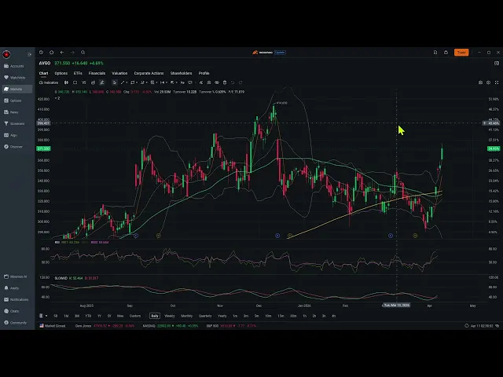This screenshot has height=377, width=503.
Task: Switch to the Financials tab
Action: click(97, 73)
